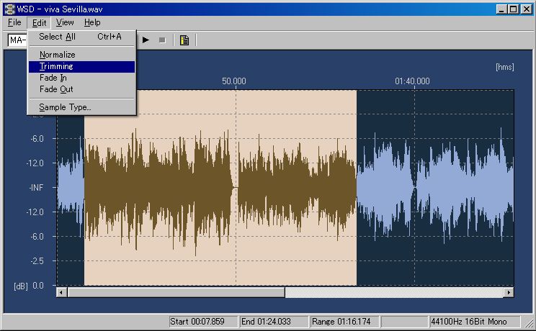Screen dimensions: 536x331
Task: Click the horizontal scrollbar thumb
Action: [176, 292]
